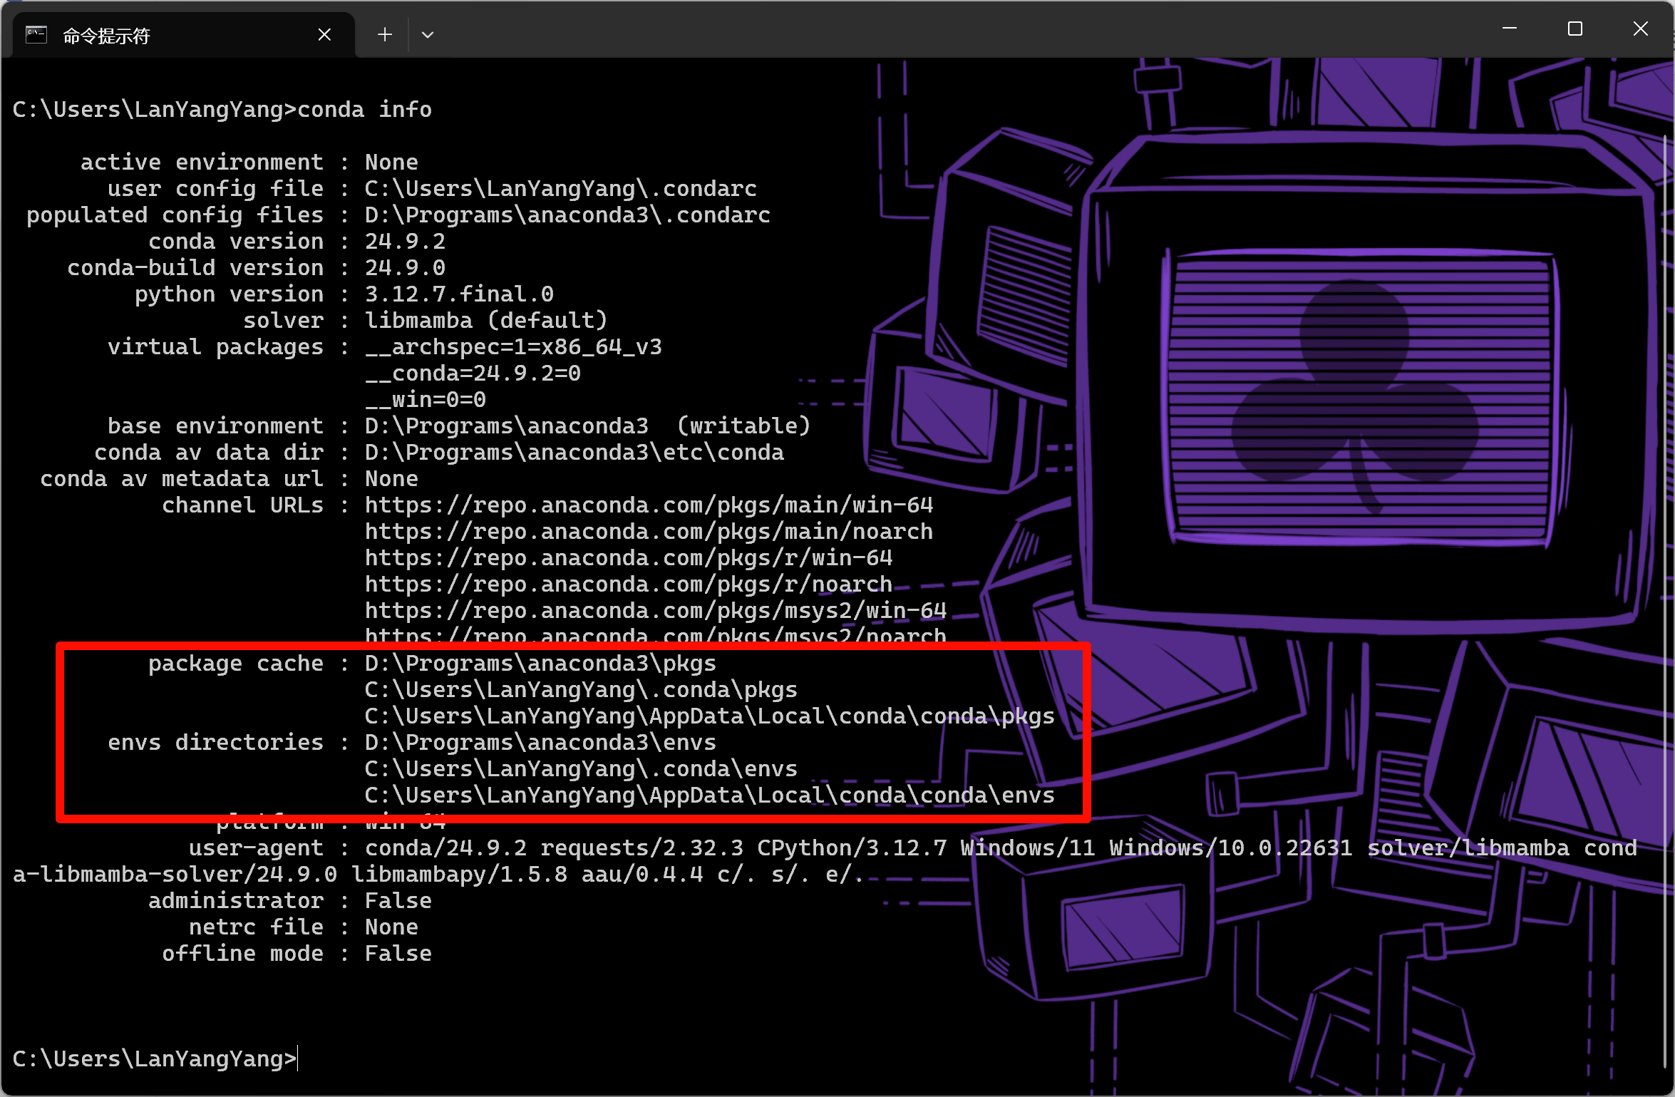Open the pkgs/main/win-64 channel URL
1675x1097 pixels.
point(649,505)
